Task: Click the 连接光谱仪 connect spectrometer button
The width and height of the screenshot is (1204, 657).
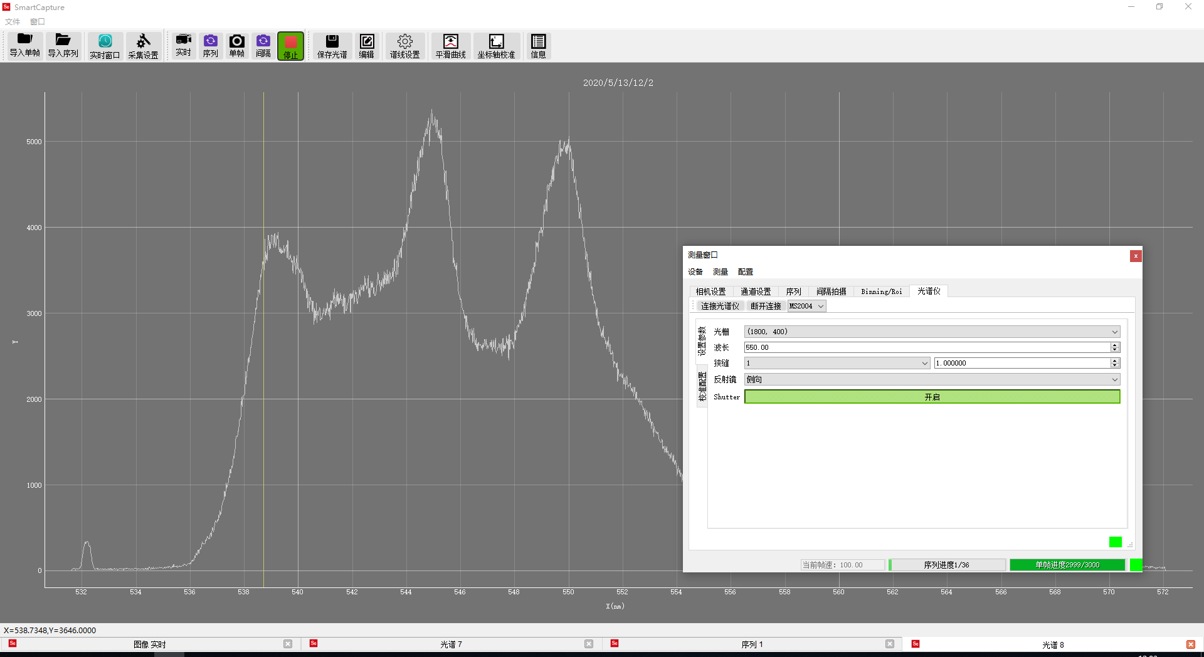Action: pos(720,306)
